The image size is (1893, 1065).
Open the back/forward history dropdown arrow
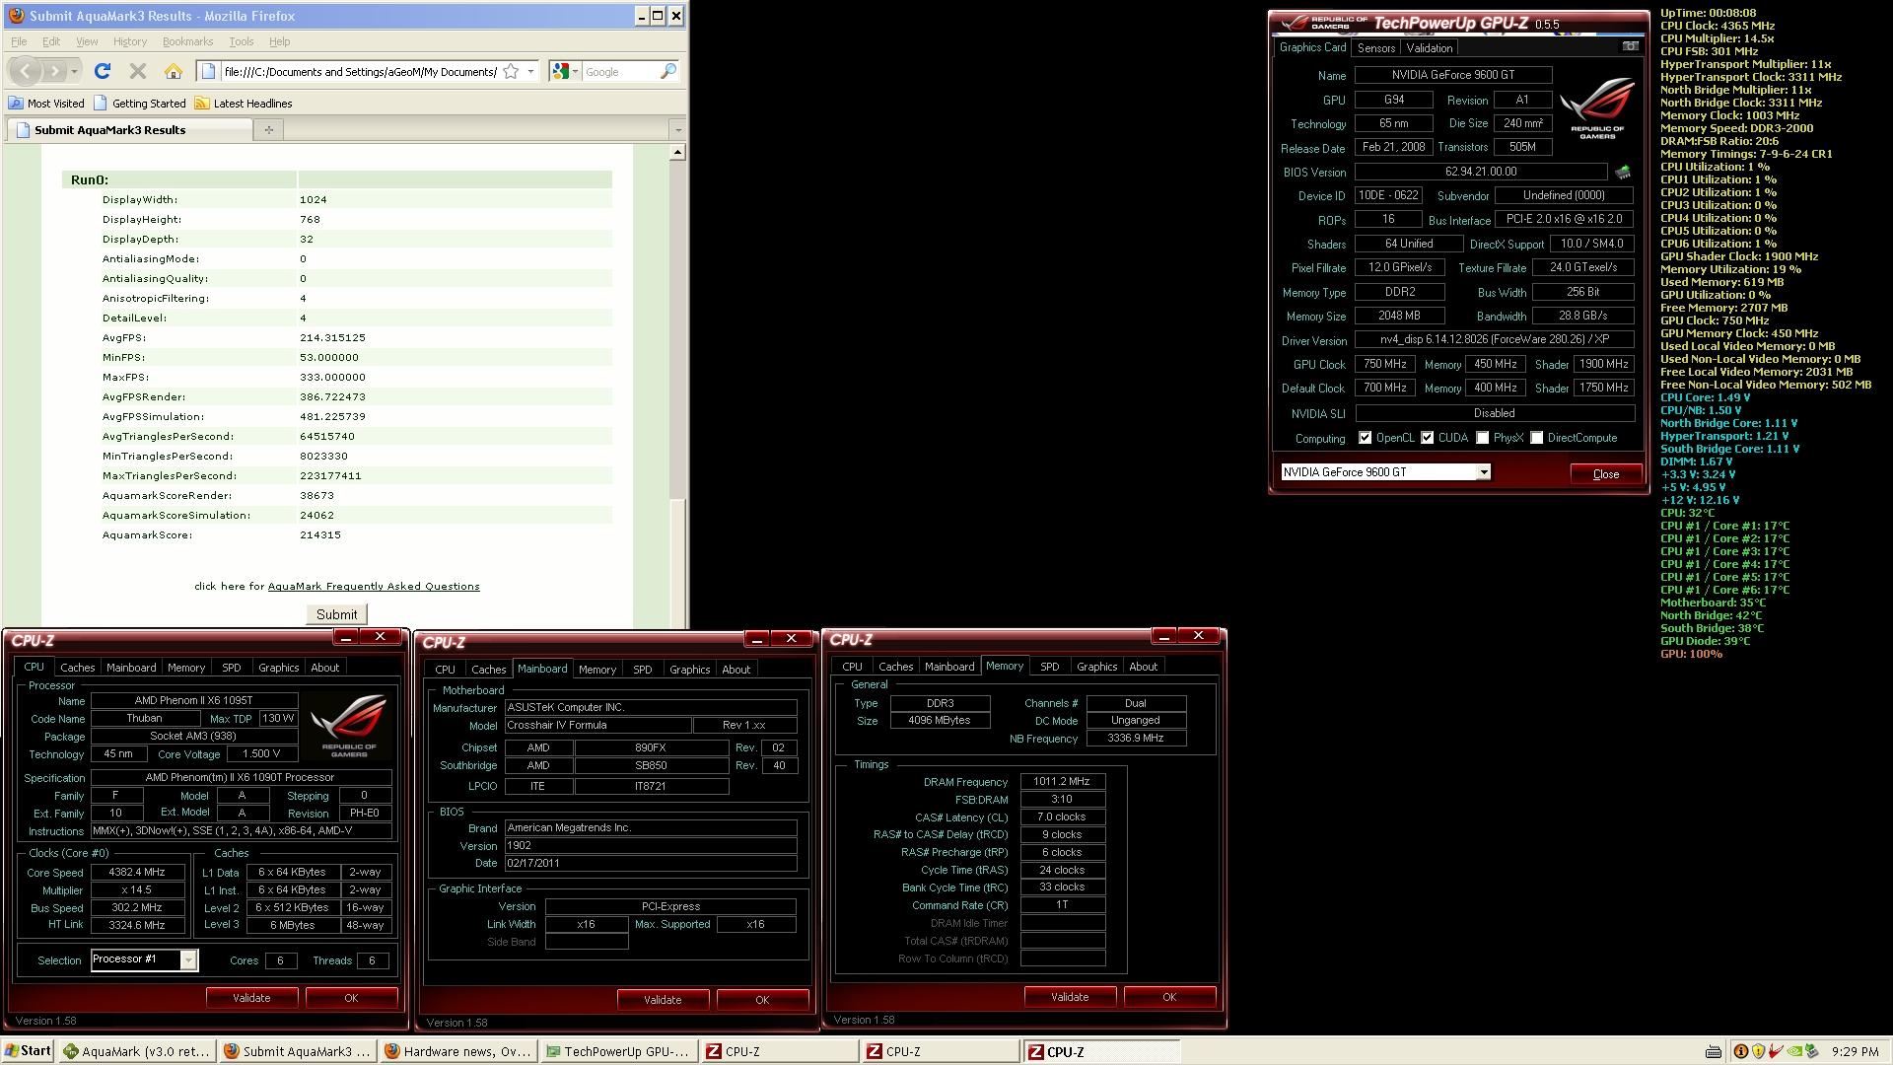click(75, 71)
